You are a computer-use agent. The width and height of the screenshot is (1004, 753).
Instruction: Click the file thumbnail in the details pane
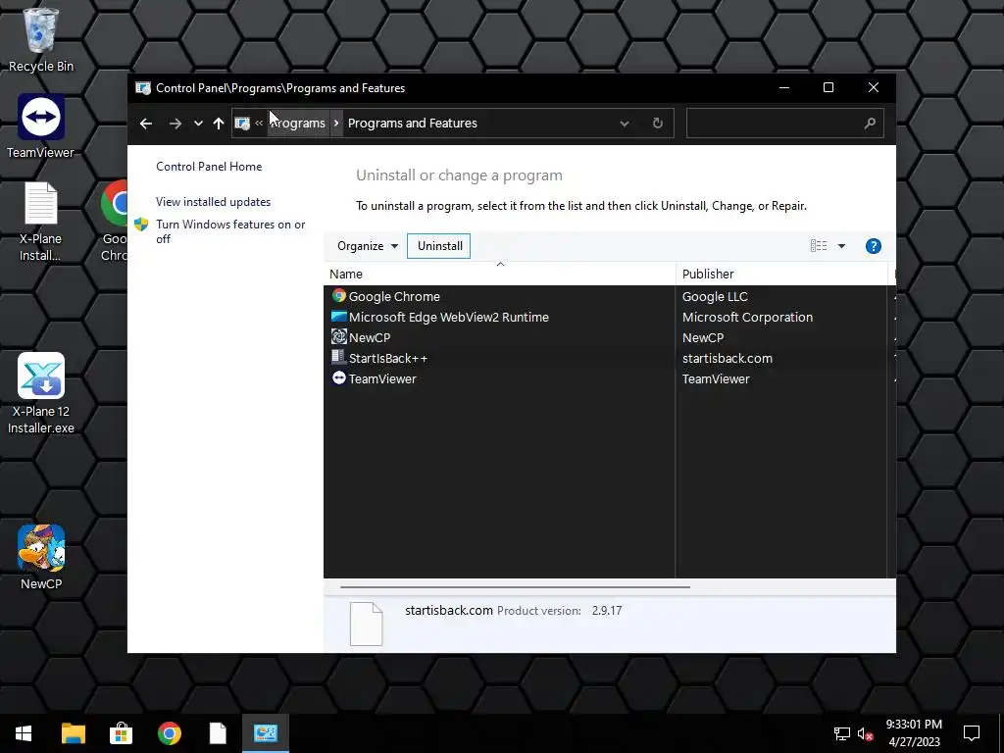coord(367,624)
